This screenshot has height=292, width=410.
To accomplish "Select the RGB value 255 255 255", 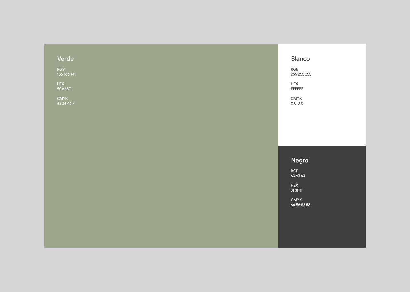I will pyautogui.click(x=301, y=74).
